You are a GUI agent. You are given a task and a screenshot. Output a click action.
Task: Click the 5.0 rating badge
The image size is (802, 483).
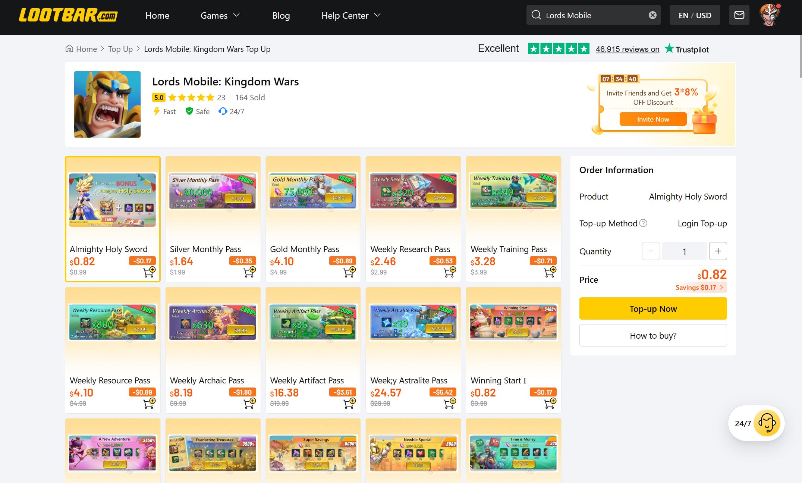click(x=159, y=97)
